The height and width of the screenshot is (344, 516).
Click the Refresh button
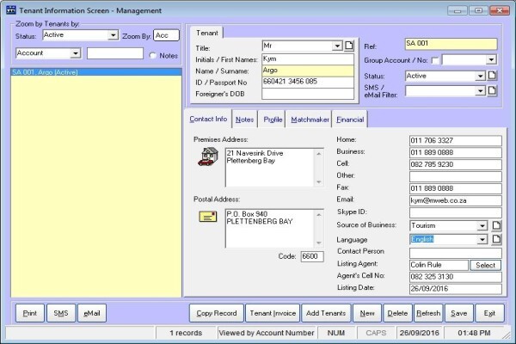428,313
